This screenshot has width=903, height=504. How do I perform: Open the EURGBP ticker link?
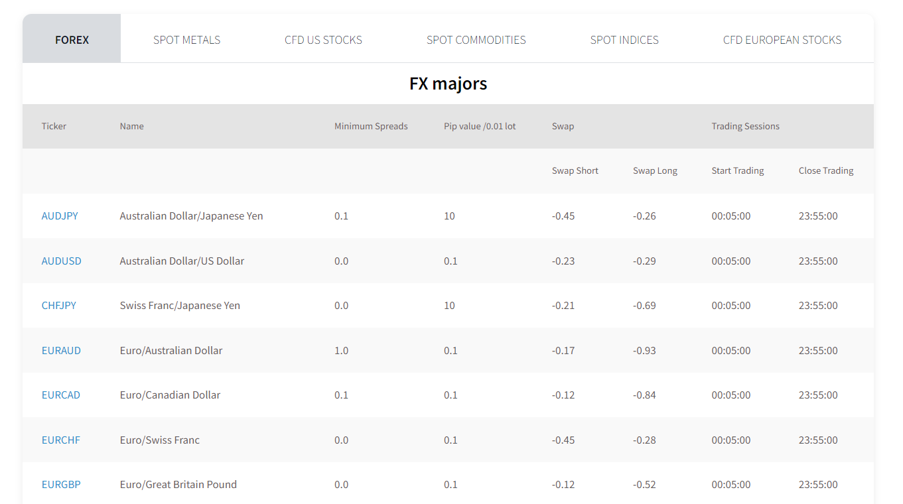click(61, 485)
